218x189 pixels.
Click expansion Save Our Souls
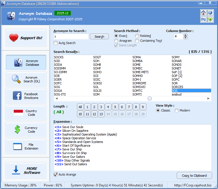(73, 127)
